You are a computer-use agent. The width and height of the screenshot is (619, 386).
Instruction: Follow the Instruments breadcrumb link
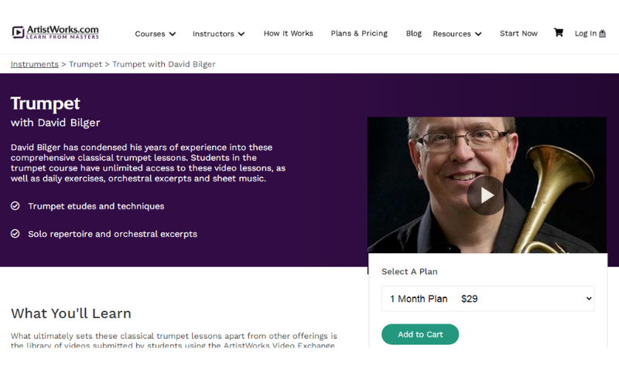tap(35, 64)
